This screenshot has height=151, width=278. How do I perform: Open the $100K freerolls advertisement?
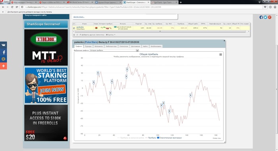tap(46, 123)
